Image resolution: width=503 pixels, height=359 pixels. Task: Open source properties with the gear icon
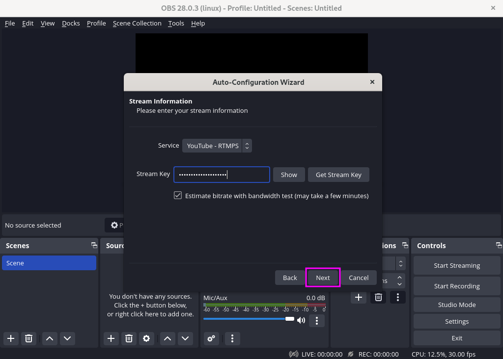146,338
